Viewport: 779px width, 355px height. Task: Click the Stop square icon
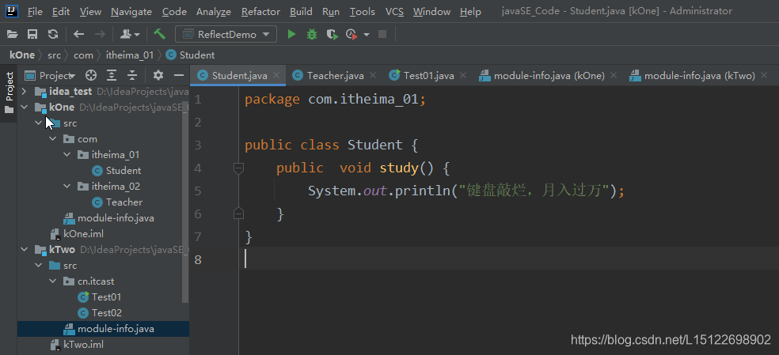point(382,34)
